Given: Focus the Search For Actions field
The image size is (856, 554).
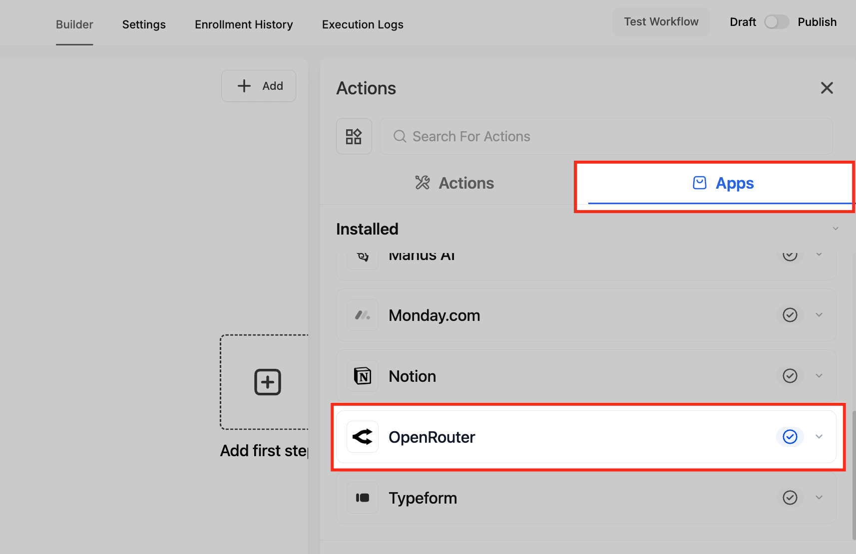Looking at the screenshot, I should click(x=606, y=136).
